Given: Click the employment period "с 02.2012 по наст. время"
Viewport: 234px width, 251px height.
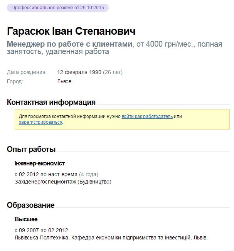Looking at the screenshot, I should coord(46,174).
